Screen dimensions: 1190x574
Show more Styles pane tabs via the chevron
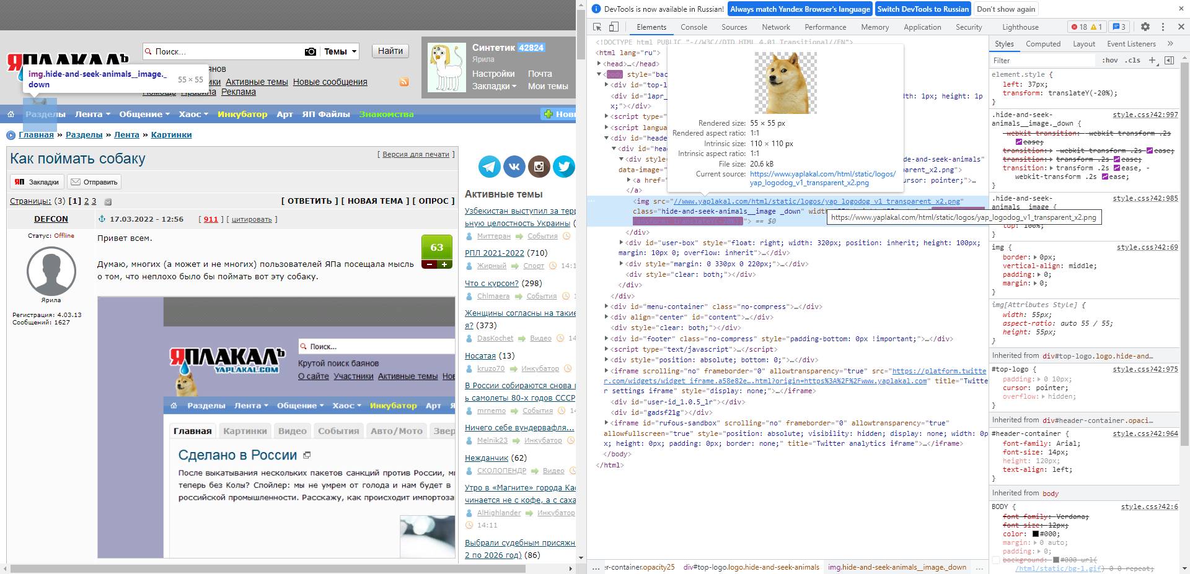(x=1170, y=44)
